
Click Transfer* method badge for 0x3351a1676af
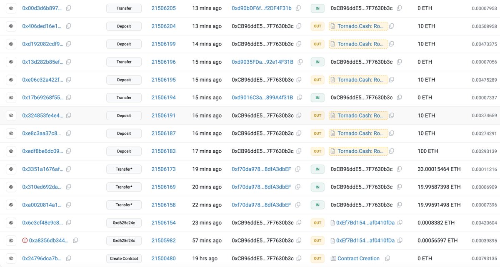pos(124,169)
